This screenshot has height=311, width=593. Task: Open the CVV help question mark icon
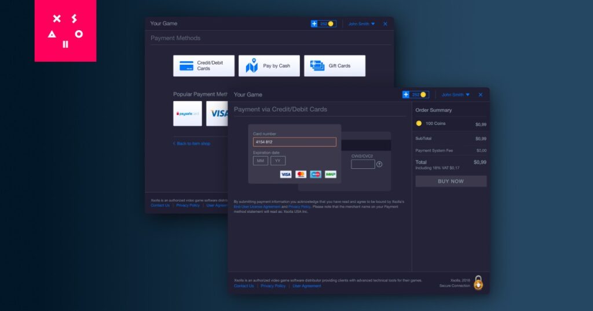tap(379, 164)
